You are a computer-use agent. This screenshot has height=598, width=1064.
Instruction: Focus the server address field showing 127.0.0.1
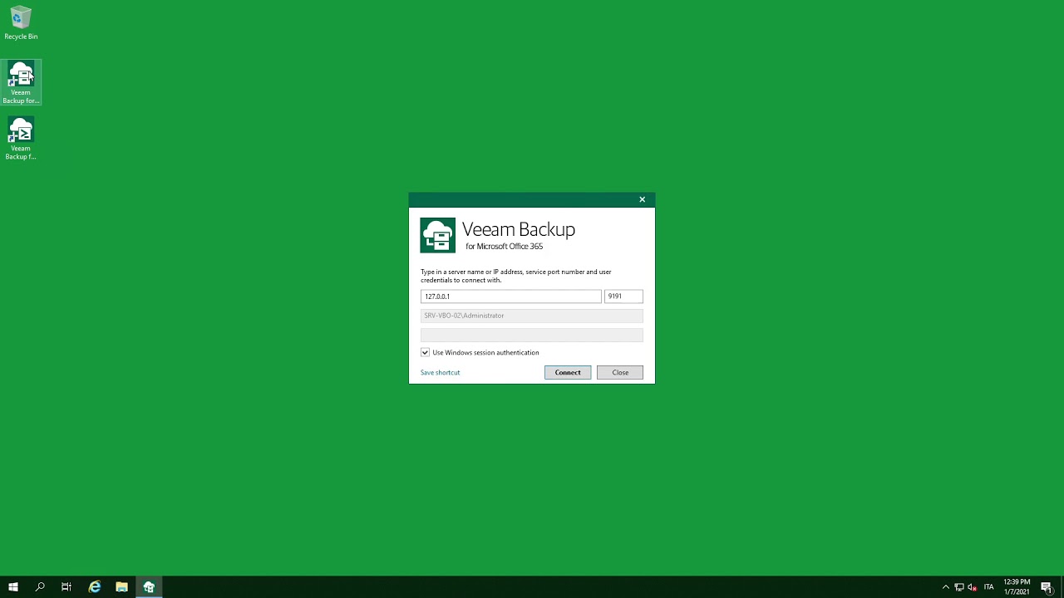510,297
